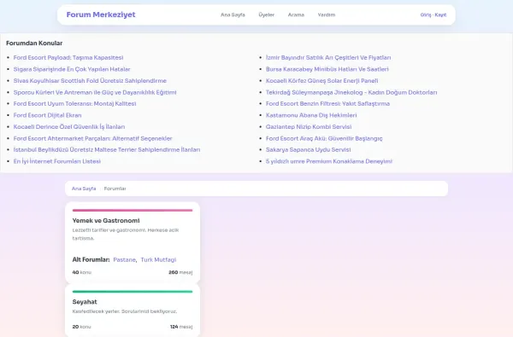Click Forumdan Konular heading
Image resolution: width=513 pixels, height=337 pixels.
click(x=34, y=44)
